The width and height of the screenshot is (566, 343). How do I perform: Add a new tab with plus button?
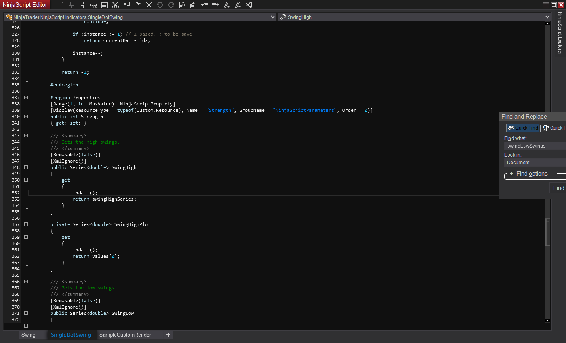point(168,335)
